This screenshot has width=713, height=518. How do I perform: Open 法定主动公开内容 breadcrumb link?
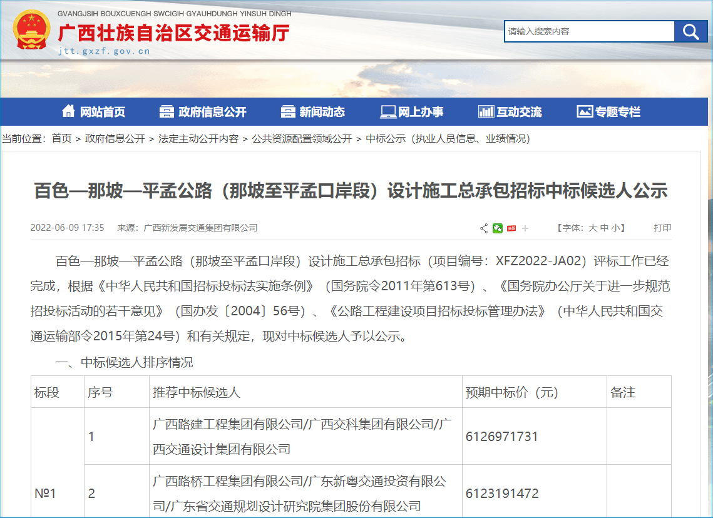[x=198, y=139]
